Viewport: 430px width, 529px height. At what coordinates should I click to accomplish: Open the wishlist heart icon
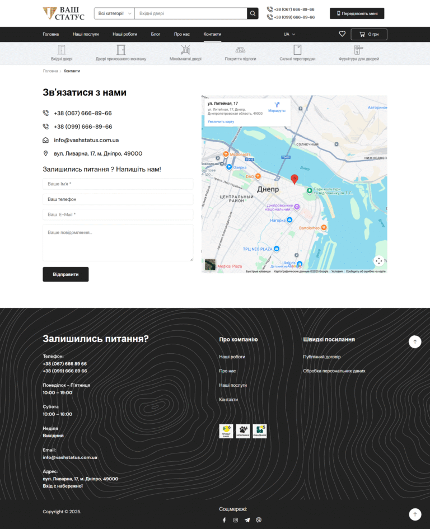pos(342,34)
